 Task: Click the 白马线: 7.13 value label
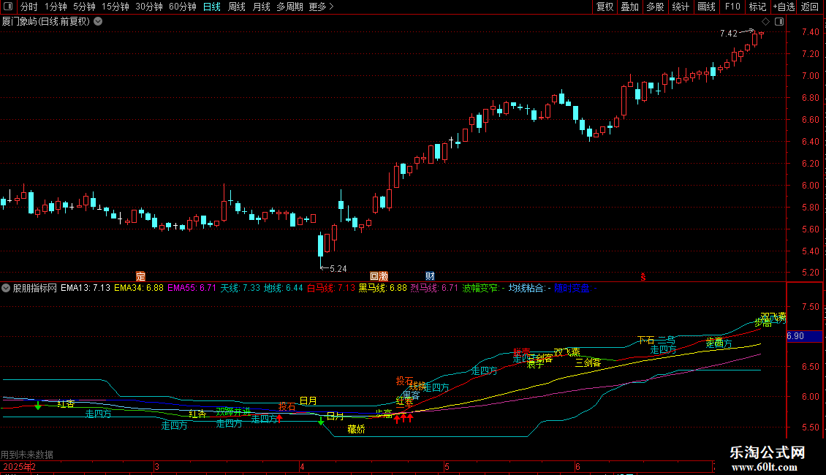pos(331,288)
